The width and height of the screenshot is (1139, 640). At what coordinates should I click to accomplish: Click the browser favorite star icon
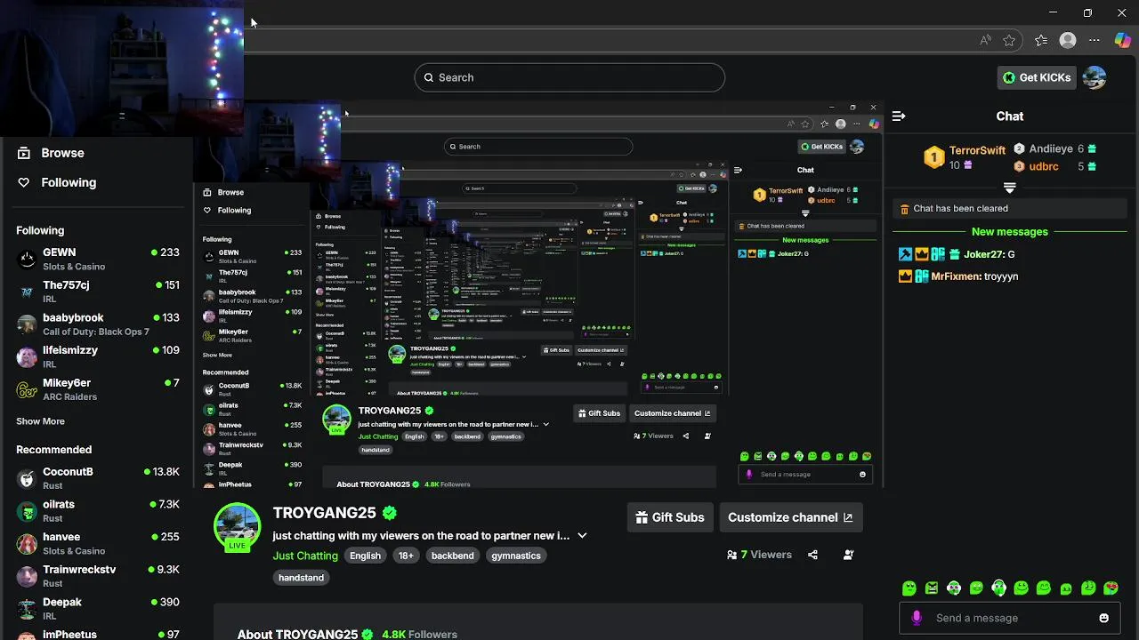(x=1009, y=40)
